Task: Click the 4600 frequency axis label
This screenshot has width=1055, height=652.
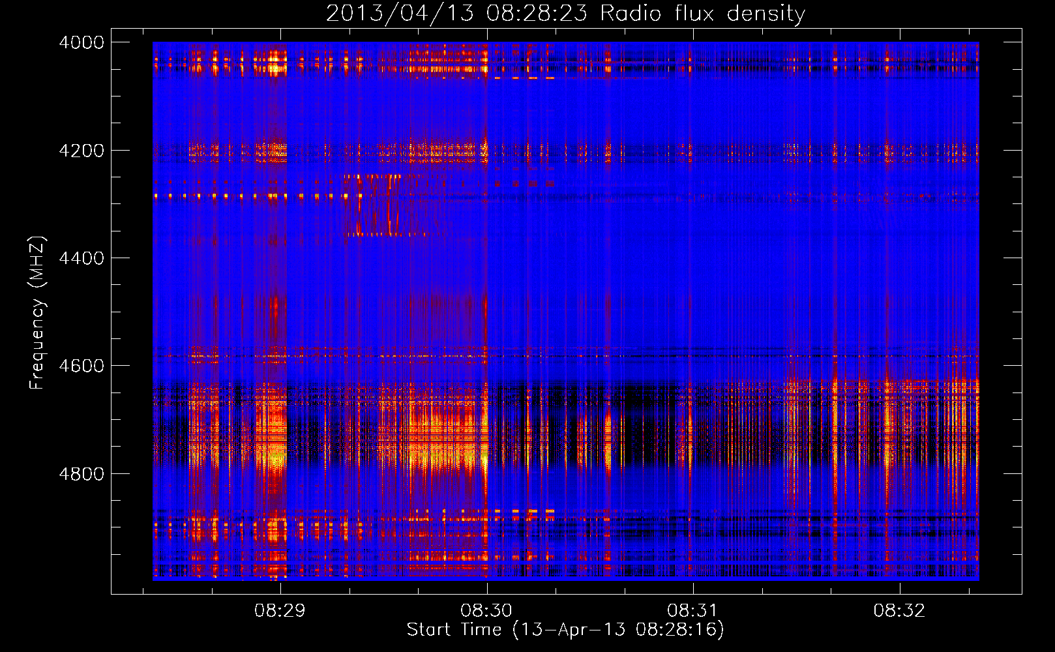Action: pos(82,366)
